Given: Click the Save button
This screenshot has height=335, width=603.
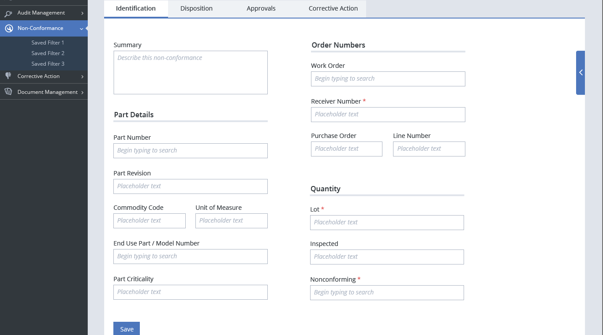Looking at the screenshot, I should point(127,329).
